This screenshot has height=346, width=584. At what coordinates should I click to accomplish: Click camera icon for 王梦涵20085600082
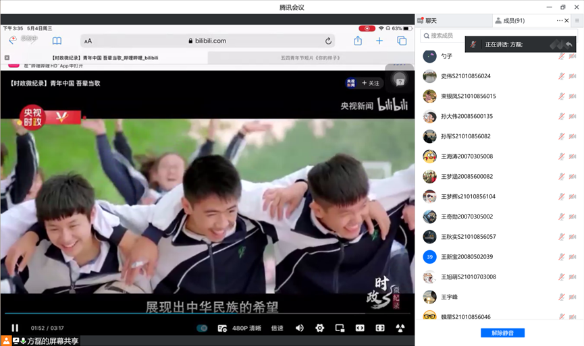tap(573, 176)
